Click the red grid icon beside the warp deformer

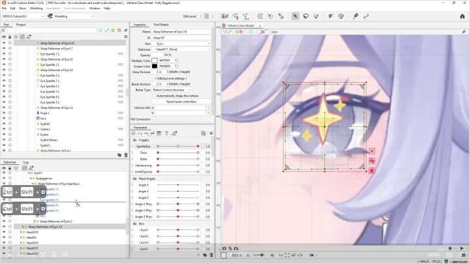tap(372, 171)
